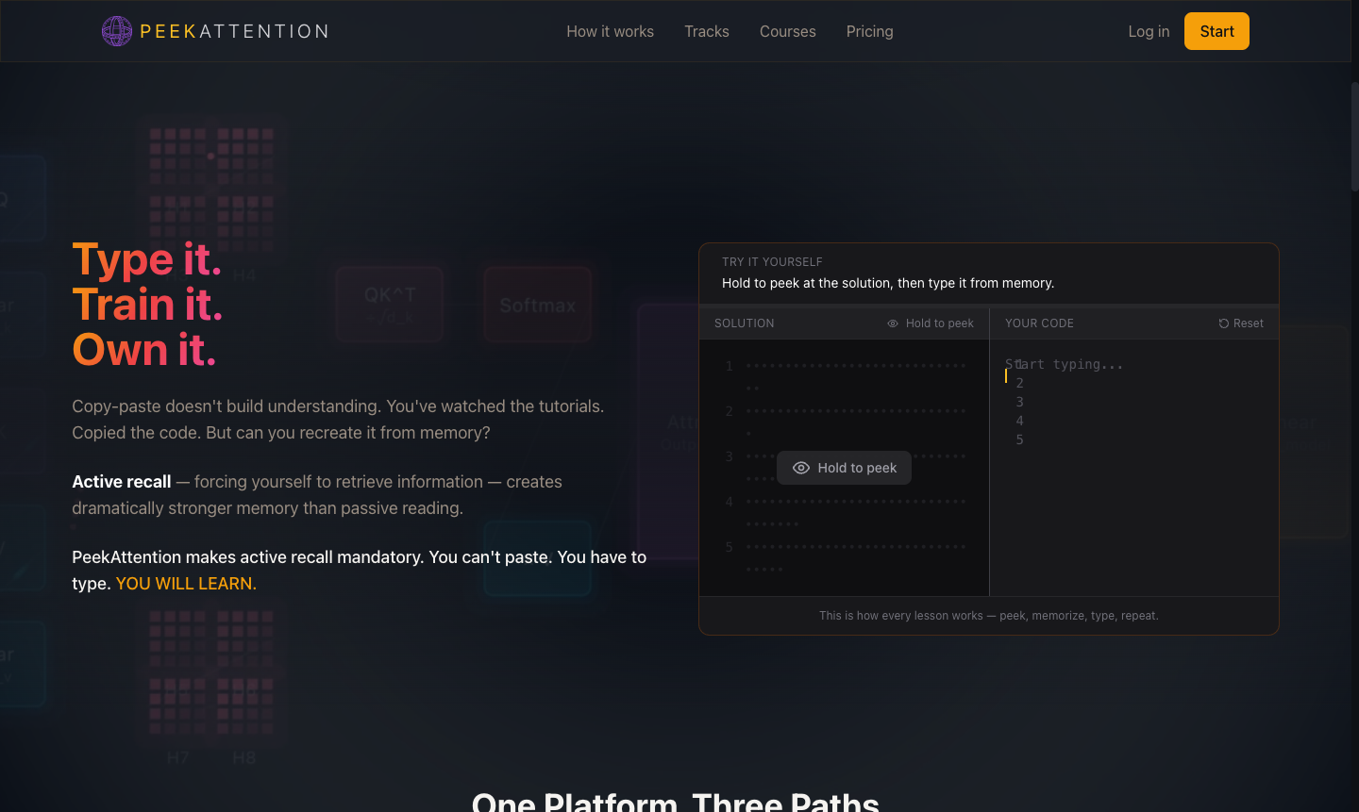1359x812 pixels.
Task: Open the How it works page
Action: 610,31
